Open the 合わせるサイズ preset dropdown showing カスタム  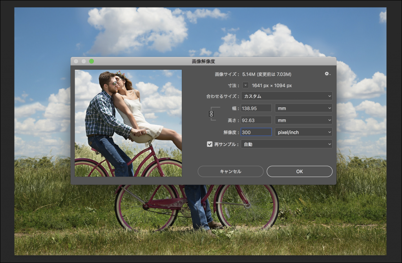pyautogui.click(x=287, y=96)
